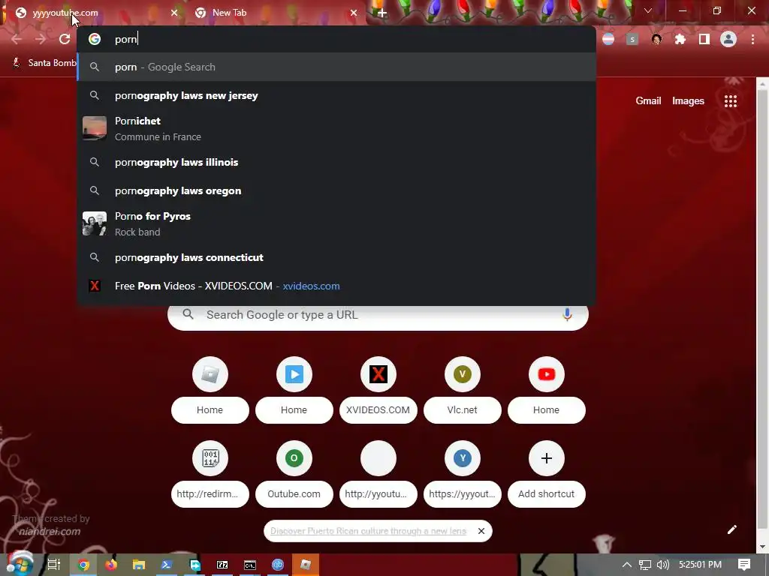Open the tab search chevron
Screen dimensions: 769x576
click(648, 10)
